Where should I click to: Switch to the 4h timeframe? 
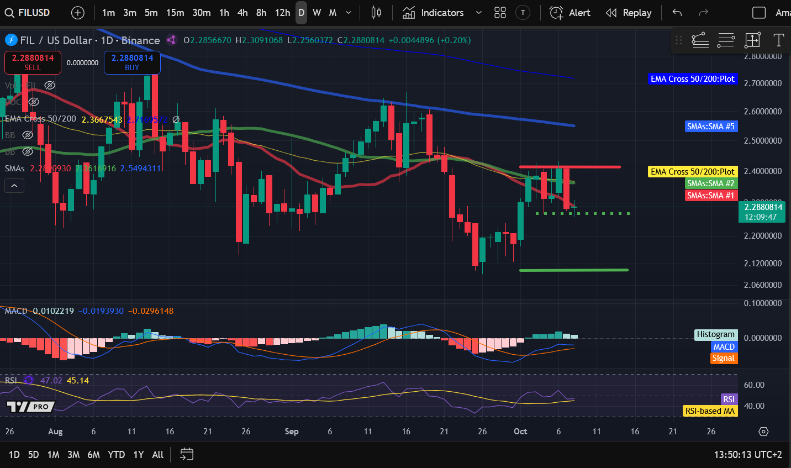point(242,13)
